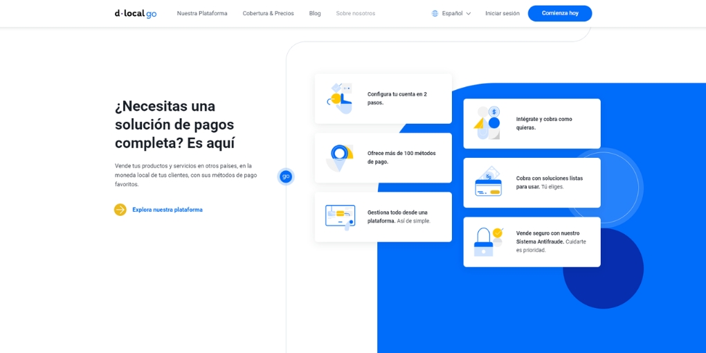Click the yellow arrow circle icon
The height and width of the screenshot is (353, 706).
coord(120,210)
